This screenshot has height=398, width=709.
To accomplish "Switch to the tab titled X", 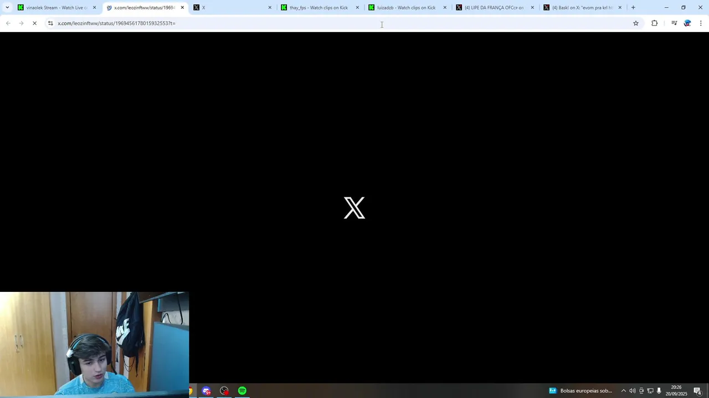I will tap(233, 8).
